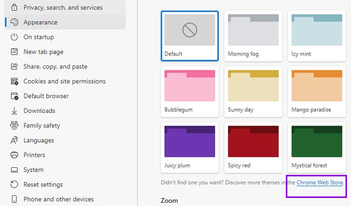Choose the Mango paradise theme
The height and width of the screenshot is (206, 351).
[317, 91]
